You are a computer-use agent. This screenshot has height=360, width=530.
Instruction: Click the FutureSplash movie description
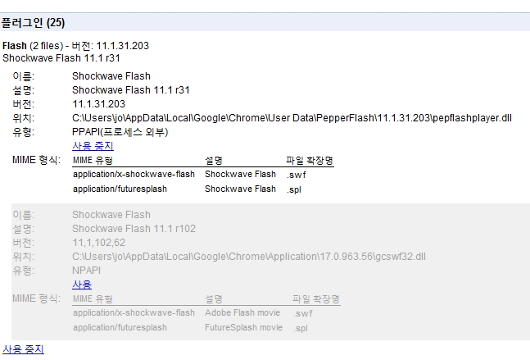[x=243, y=328]
